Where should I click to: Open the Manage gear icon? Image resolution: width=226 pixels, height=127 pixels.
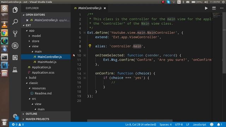15,116
